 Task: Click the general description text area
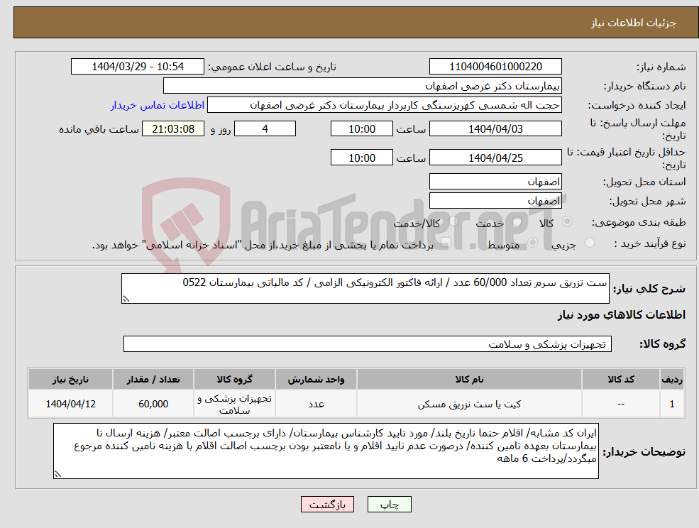[365, 289]
